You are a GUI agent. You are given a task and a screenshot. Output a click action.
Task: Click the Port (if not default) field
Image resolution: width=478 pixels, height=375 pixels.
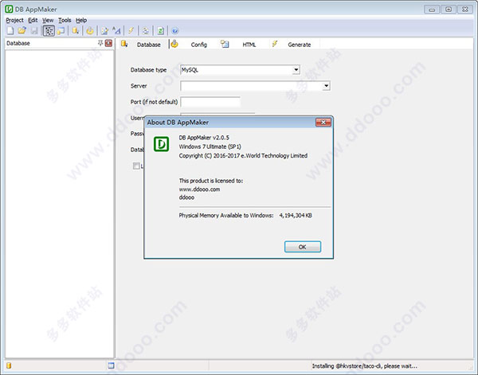[x=210, y=102]
